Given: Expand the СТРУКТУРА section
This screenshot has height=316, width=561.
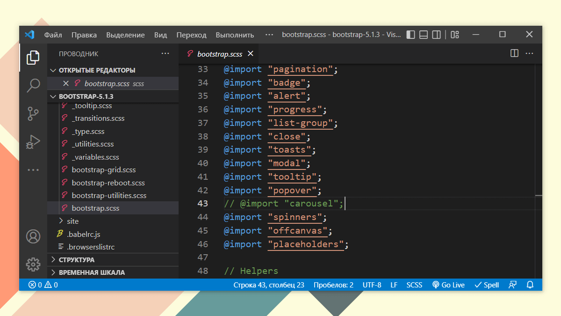Looking at the screenshot, I should point(76,259).
